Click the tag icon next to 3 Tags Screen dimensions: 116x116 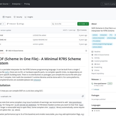18,24
